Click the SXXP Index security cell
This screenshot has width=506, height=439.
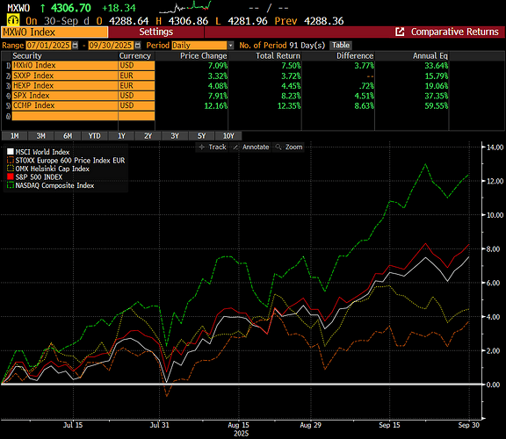[x=65, y=76]
